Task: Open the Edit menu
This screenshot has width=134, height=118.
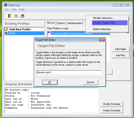Action: point(14,9)
